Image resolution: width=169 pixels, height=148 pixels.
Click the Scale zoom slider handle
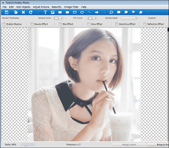[x=26, y=145]
